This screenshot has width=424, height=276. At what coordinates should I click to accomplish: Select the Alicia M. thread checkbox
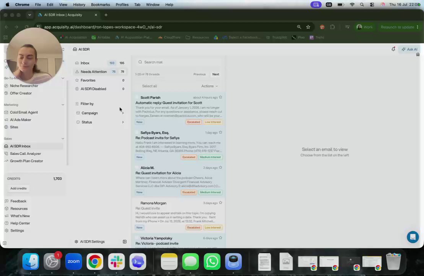(137, 168)
